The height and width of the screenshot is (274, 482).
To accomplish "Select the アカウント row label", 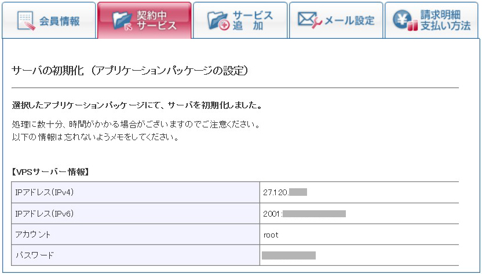I will point(32,235).
